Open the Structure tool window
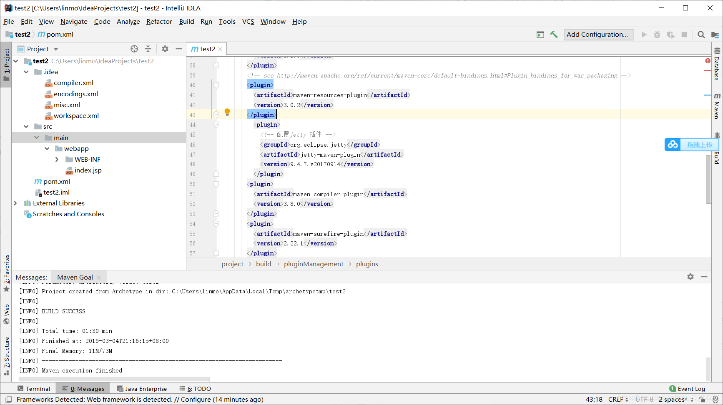 [7, 356]
